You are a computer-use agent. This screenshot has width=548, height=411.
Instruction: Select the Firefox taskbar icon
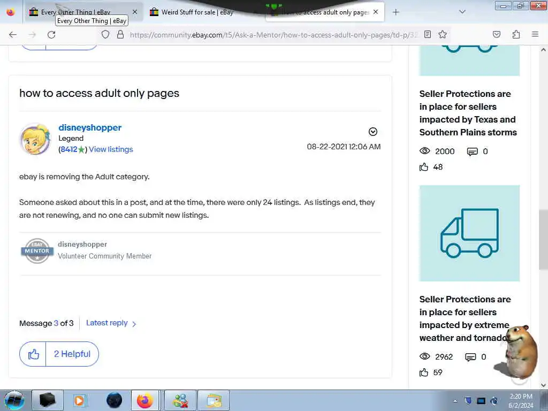coord(144,400)
